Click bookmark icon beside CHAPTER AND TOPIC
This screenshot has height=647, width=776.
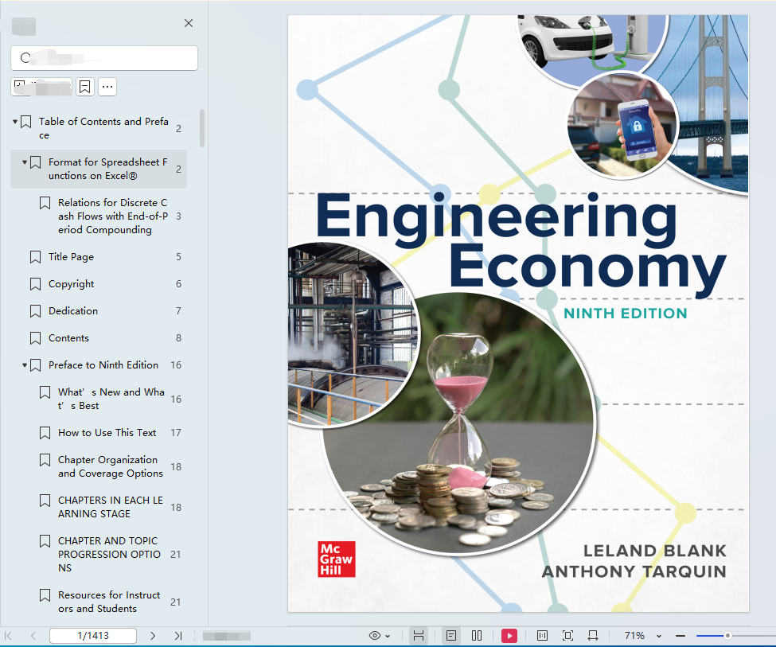coord(45,541)
